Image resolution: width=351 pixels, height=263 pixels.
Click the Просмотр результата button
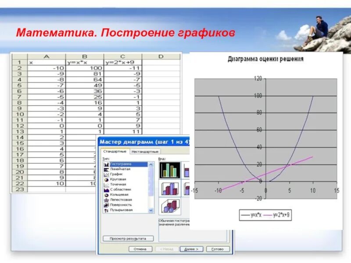pyautogui.click(x=128, y=238)
